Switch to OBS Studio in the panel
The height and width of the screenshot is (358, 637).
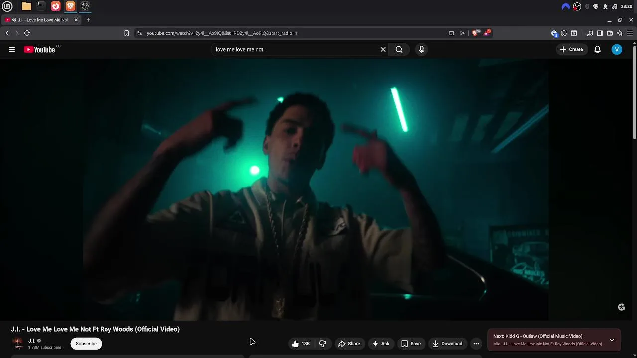pyautogui.click(x=85, y=6)
